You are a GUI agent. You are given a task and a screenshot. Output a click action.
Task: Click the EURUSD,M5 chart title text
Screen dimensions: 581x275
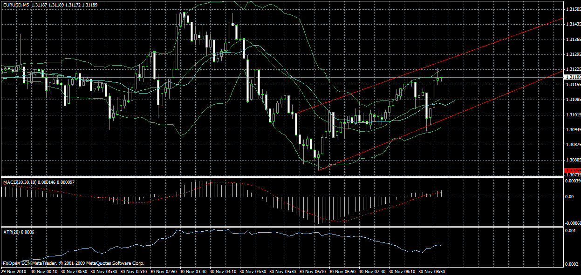tap(15, 4)
